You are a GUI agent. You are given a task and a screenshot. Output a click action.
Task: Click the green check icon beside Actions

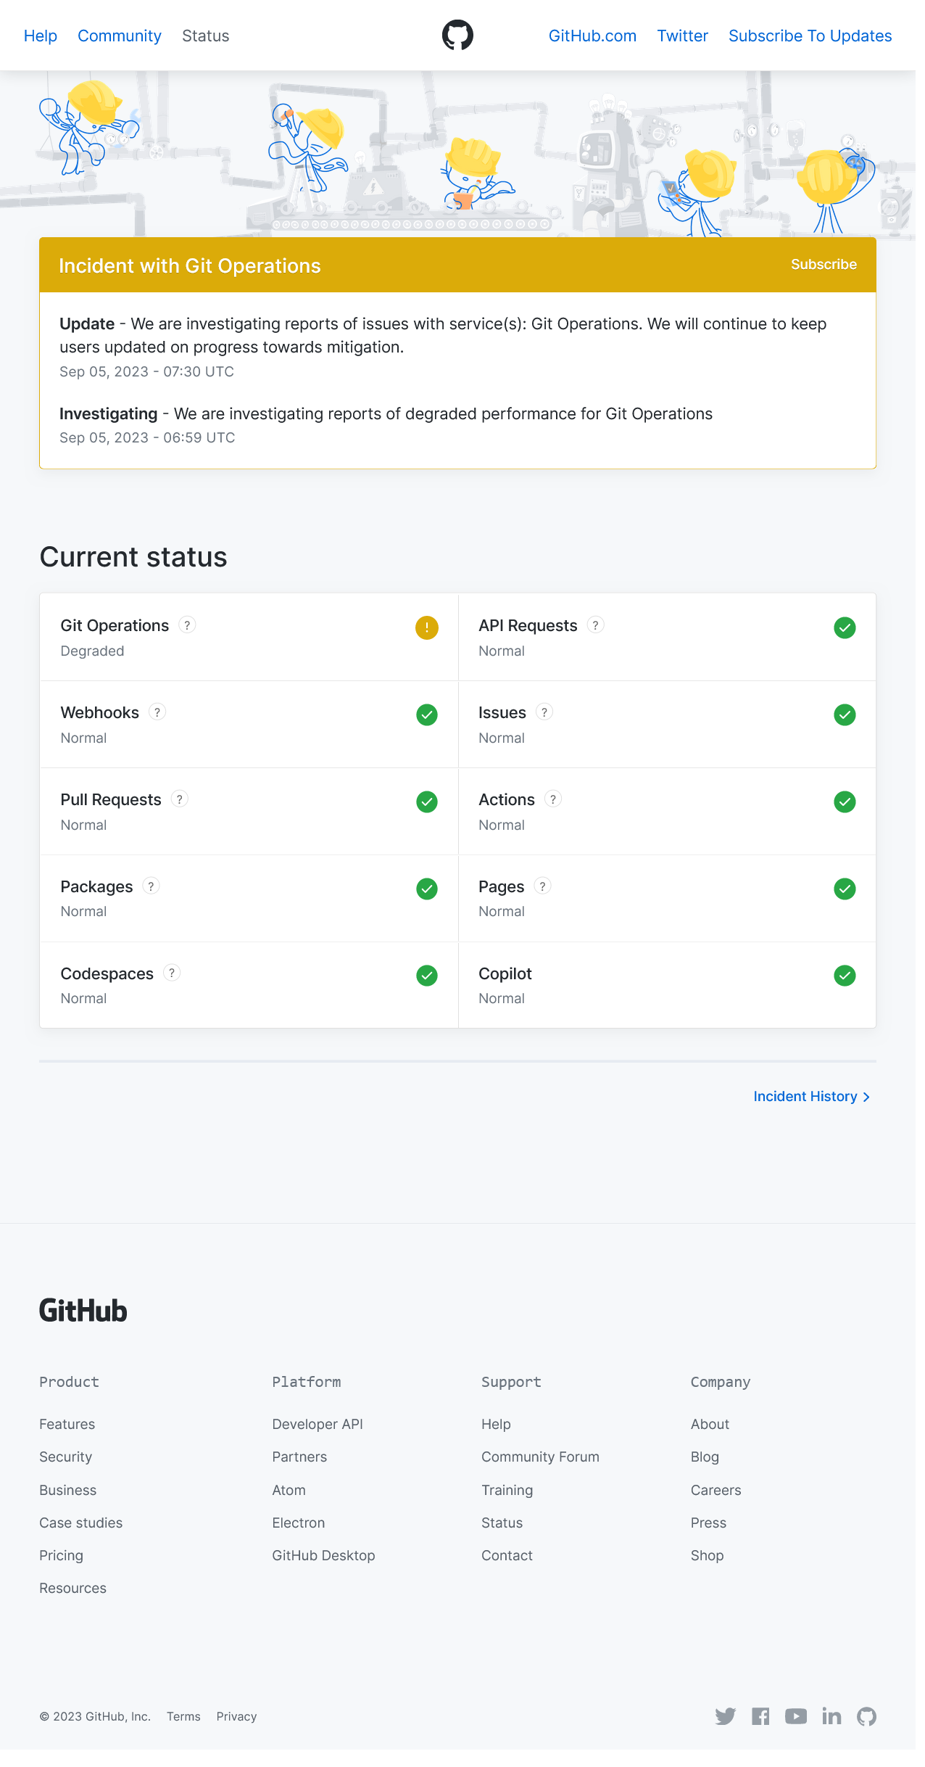click(845, 802)
